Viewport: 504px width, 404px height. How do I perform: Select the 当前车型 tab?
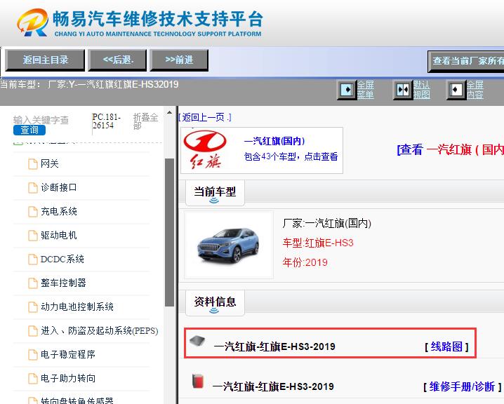pyautogui.click(x=215, y=193)
